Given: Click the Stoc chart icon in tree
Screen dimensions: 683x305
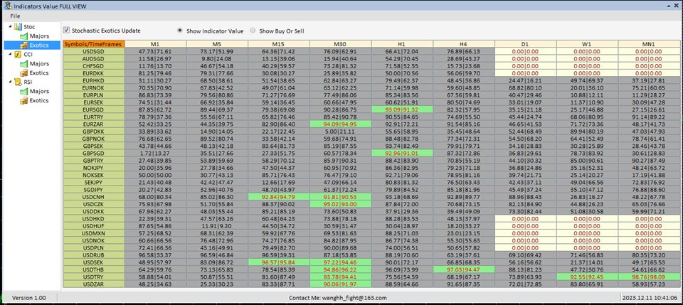Looking at the screenshot, I should pos(18,27).
